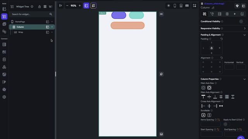248x139 pixels.
Task: Expand HomePage tree item arrow
Action: click(x=52, y=22)
